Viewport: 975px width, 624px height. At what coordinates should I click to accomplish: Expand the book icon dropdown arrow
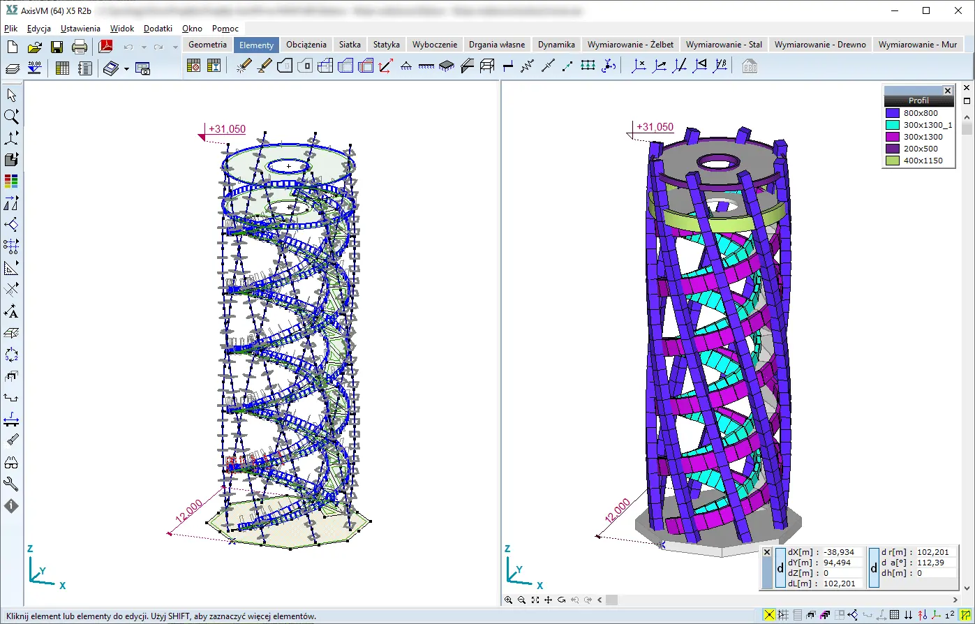(126, 68)
